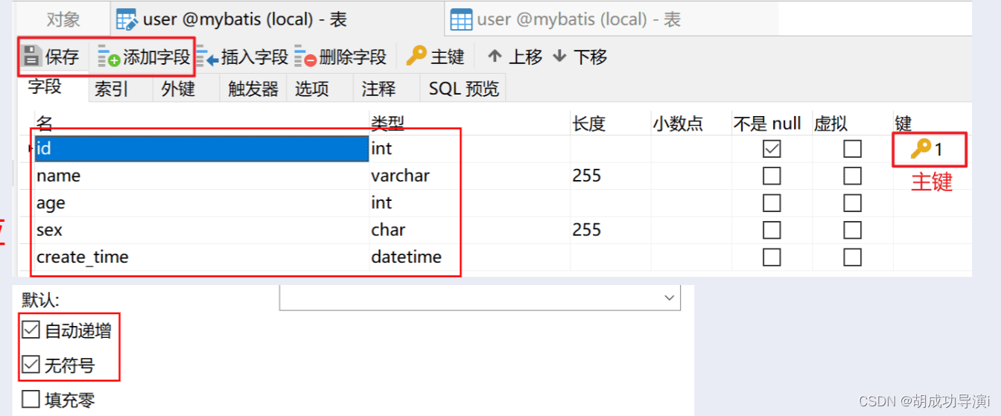This screenshot has height=416, width=1001.
Task: Select the age field name cell
Action: pyautogui.click(x=201, y=203)
